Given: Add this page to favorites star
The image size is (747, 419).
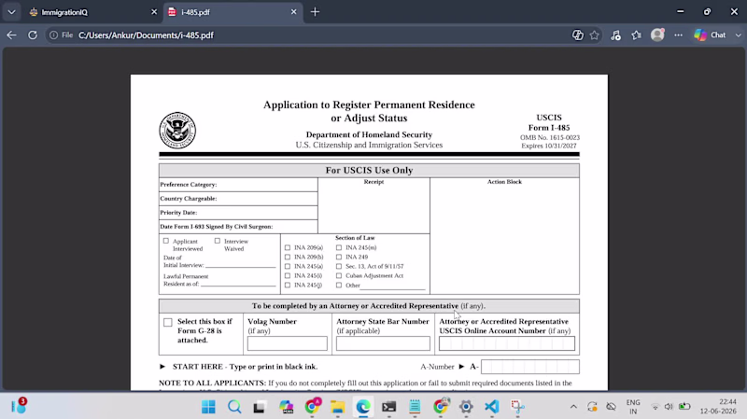Looking at the screenshot, I should [594, 35].
